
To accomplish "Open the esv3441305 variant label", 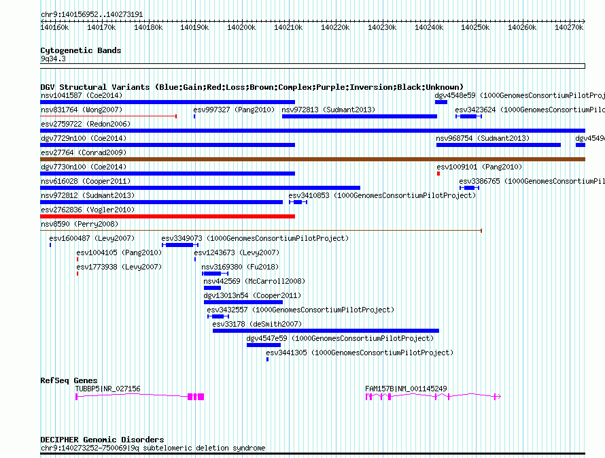I will click(360, 353).
